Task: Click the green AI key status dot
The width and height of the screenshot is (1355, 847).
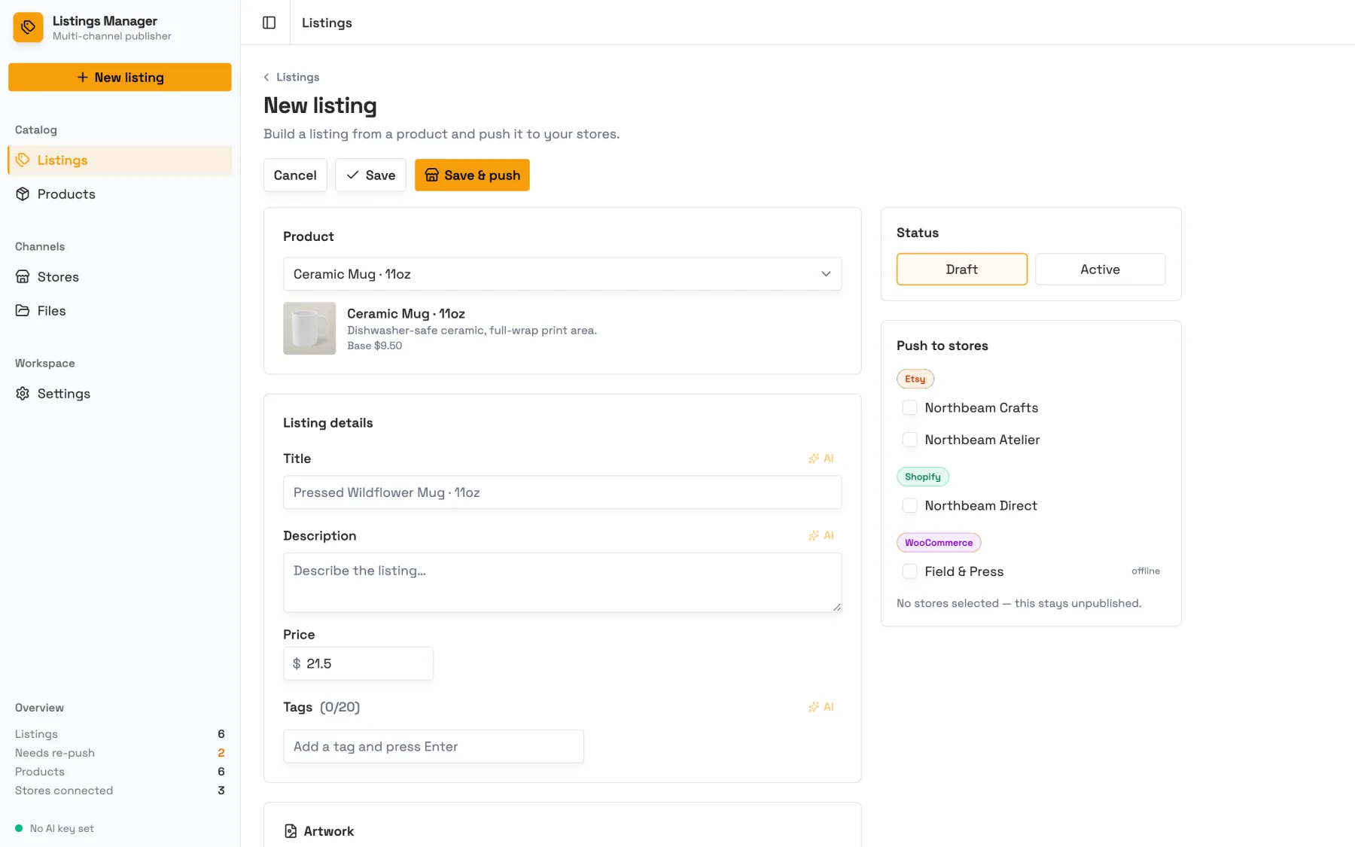Action: point(19,828)
